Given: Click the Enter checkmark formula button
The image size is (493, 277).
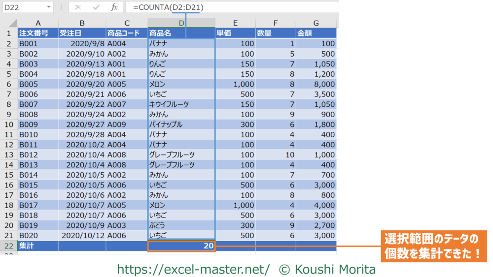Looking at the screenshot, I should pos(97,7).
